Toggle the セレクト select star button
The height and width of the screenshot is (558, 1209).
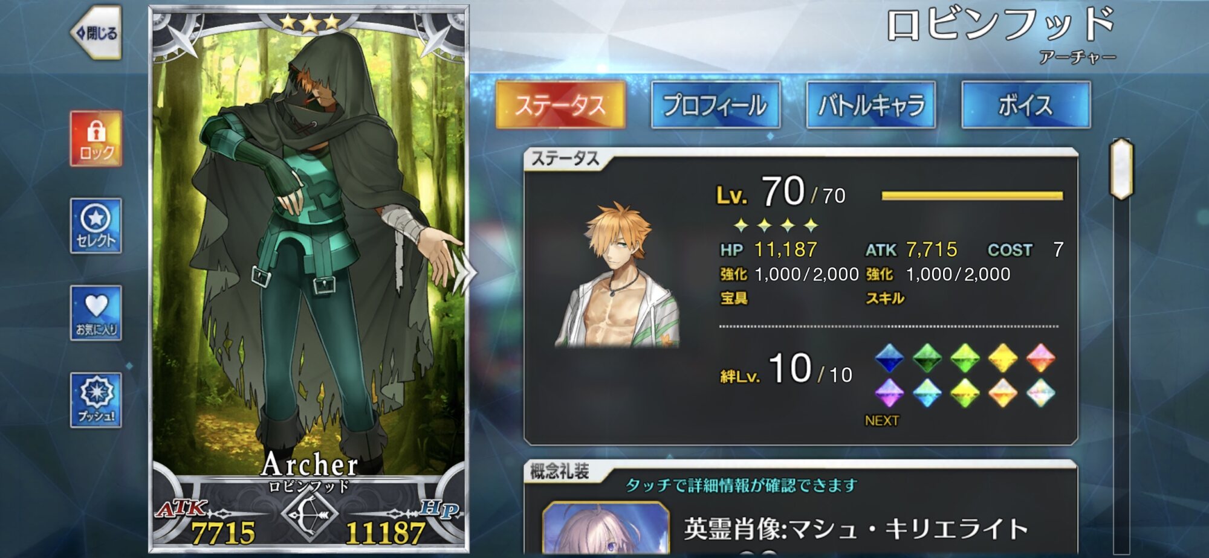click(96, 225)
